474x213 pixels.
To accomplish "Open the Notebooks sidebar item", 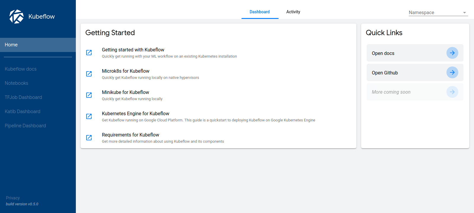I will (x=17, y=83).
